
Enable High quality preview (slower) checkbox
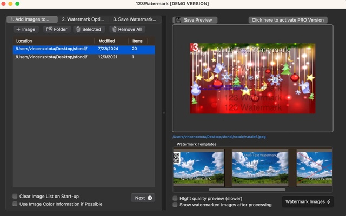pos(175,198)
